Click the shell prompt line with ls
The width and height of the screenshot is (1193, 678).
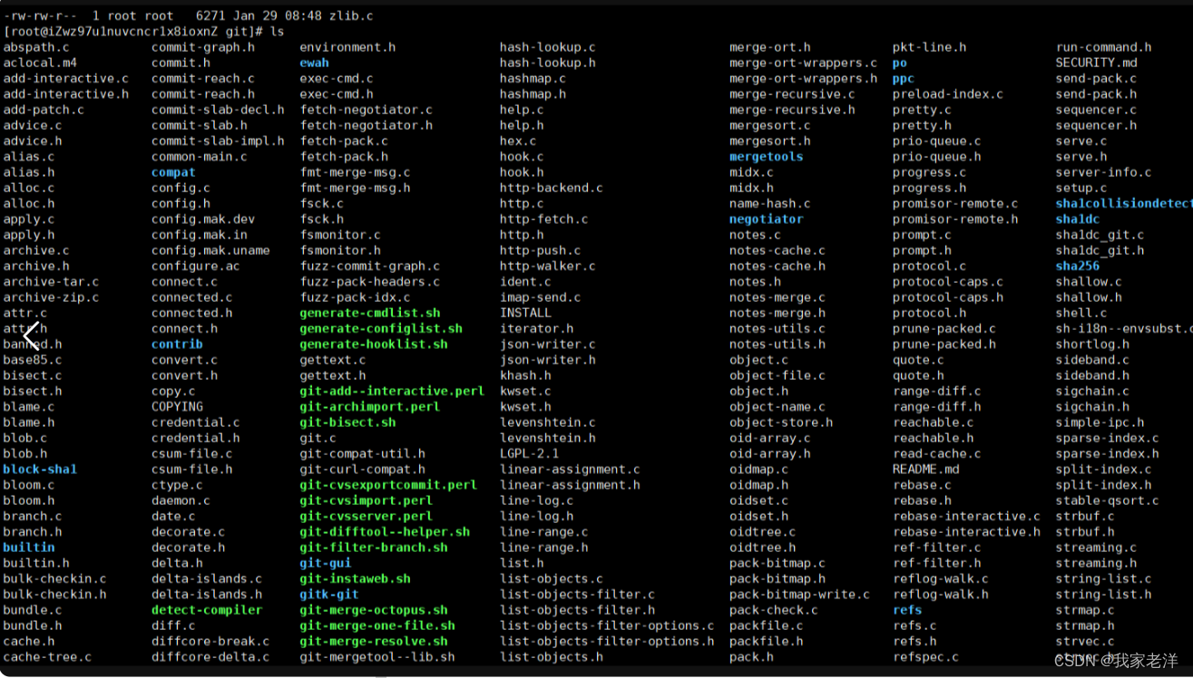pyautogui.click(x=144, y=32)
